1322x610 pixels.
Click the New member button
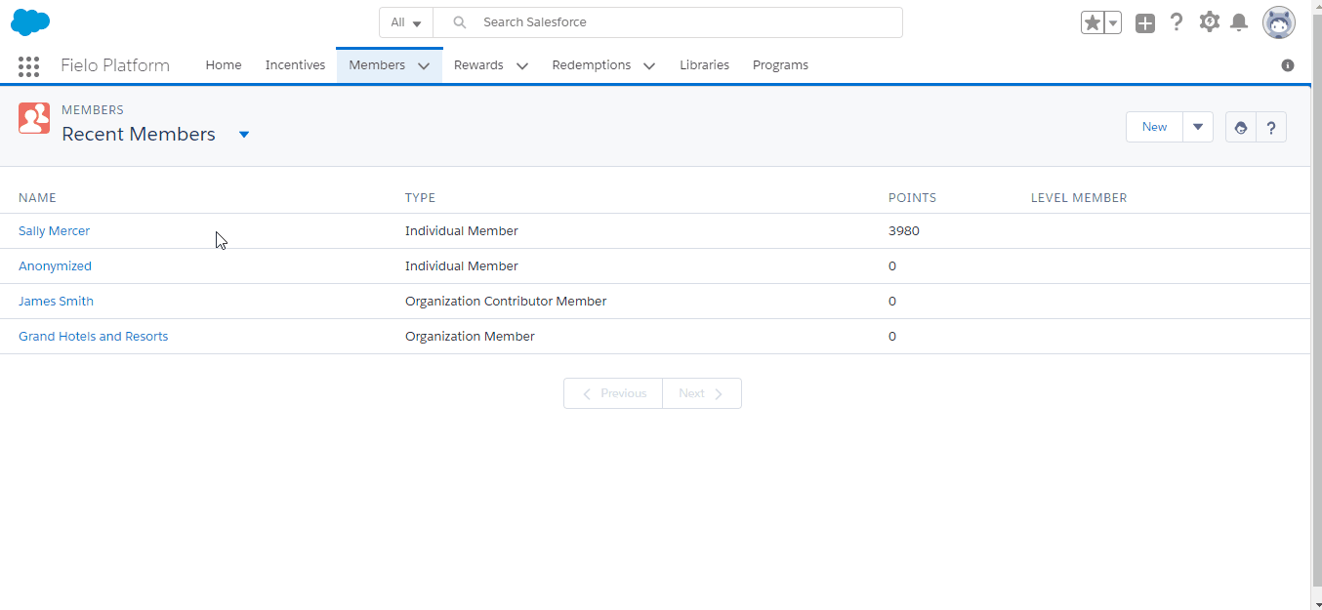tap(1154, 127)
